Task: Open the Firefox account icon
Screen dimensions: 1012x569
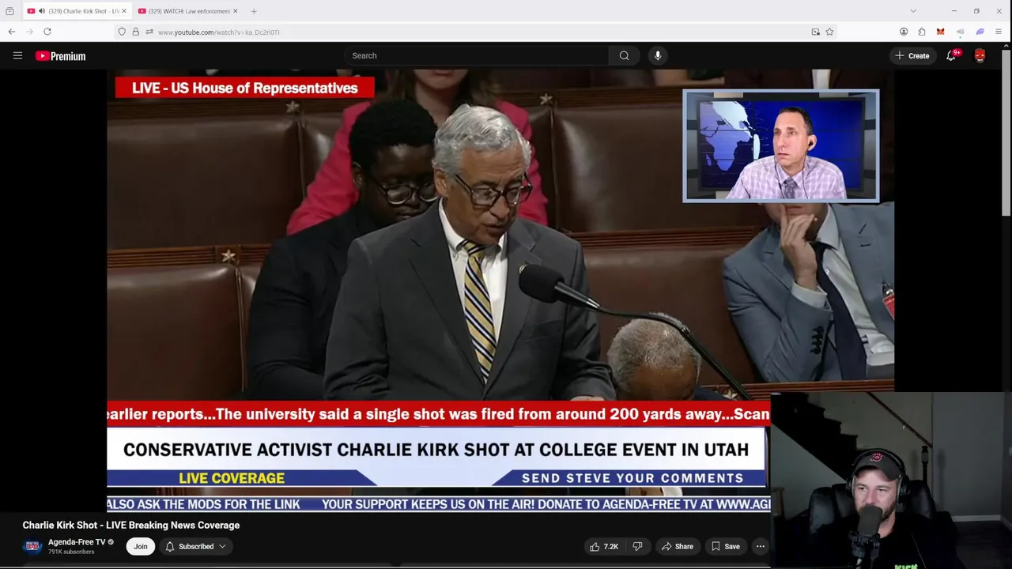Action: tap(904, 32)
